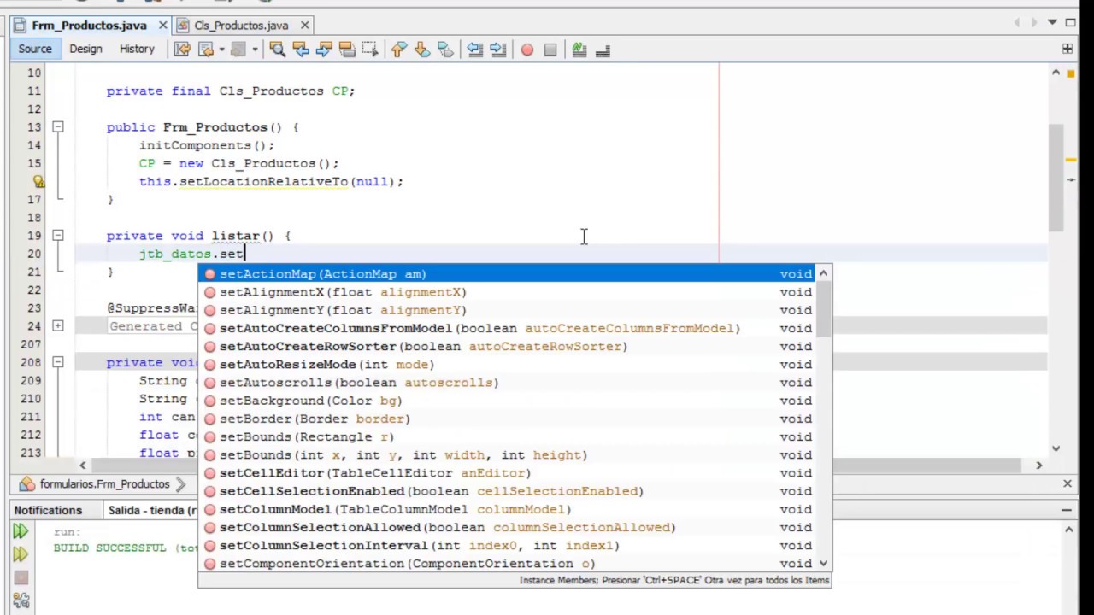This screenshot has width=1094, height=615.
Task: Pick setBackground(Color bg) suggestion
Action: 506,401
